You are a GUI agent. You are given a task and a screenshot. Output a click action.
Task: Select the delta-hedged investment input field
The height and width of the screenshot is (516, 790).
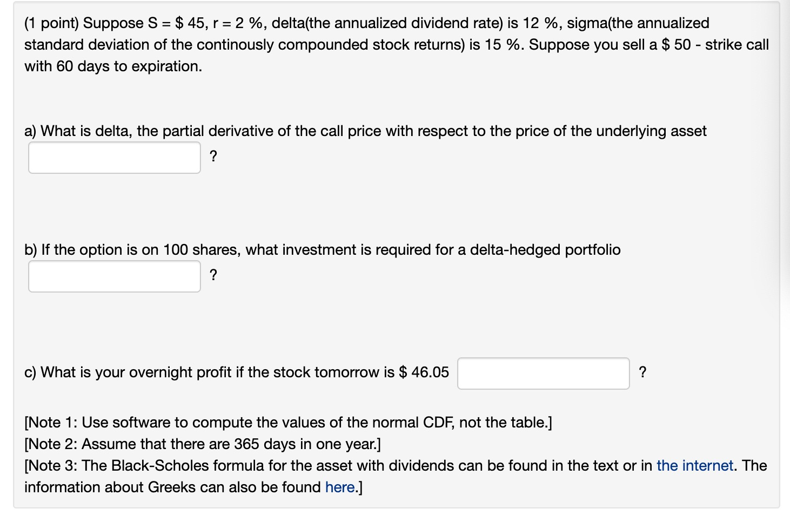[114, 276]
